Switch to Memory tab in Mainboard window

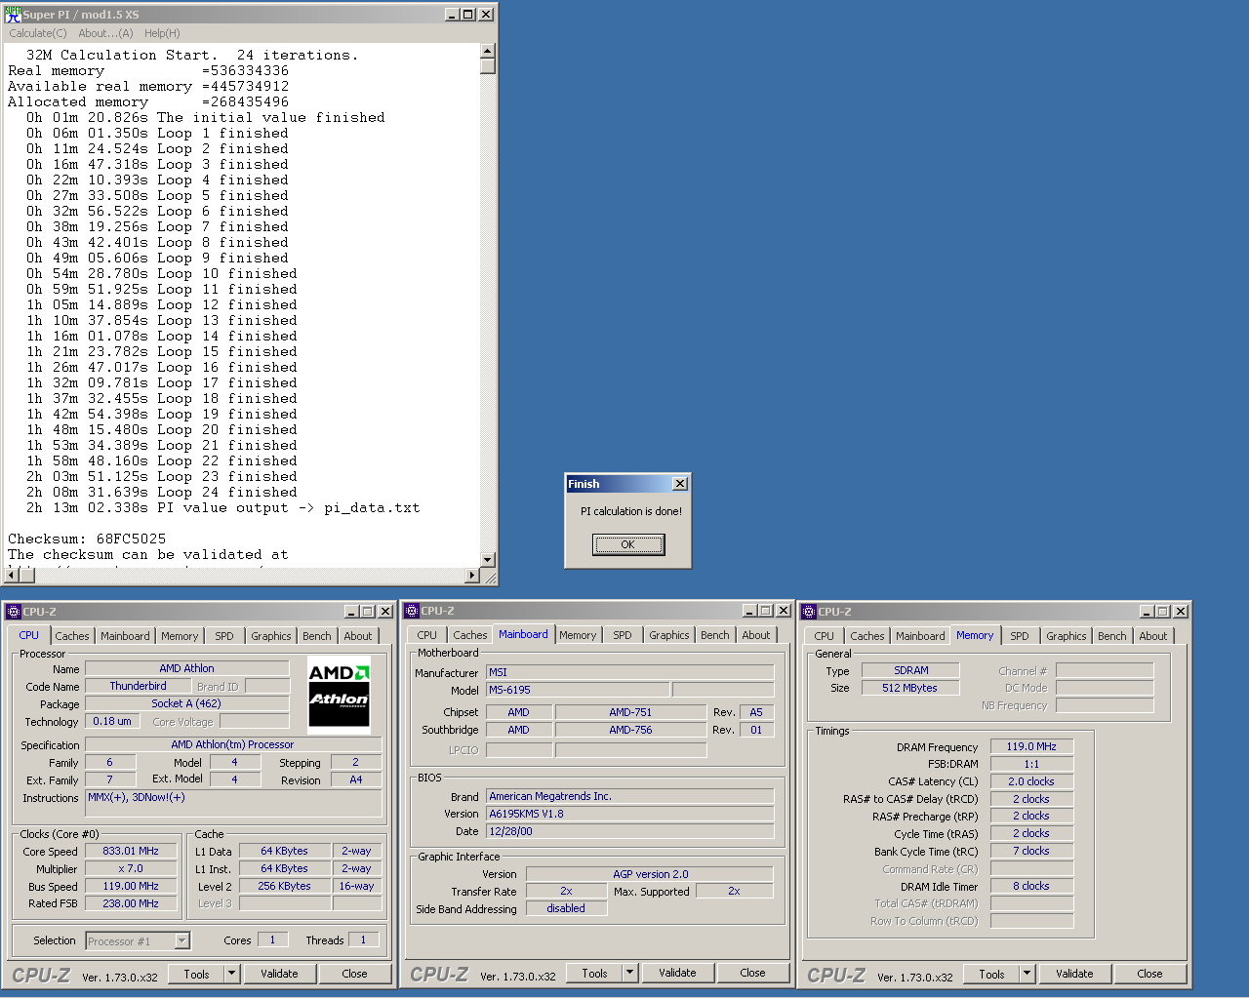click(578, 635)
